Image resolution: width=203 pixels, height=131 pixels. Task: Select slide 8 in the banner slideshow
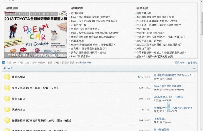click(36, 14)
